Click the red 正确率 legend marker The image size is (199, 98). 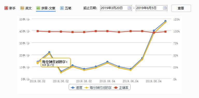[x=116, y=88]
